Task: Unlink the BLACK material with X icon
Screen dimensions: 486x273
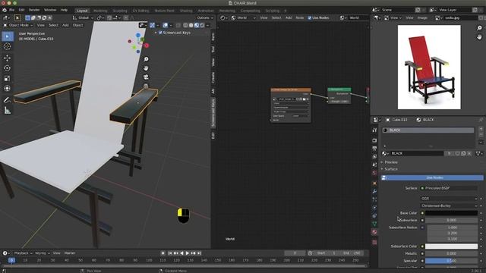Action: [469, 153]
